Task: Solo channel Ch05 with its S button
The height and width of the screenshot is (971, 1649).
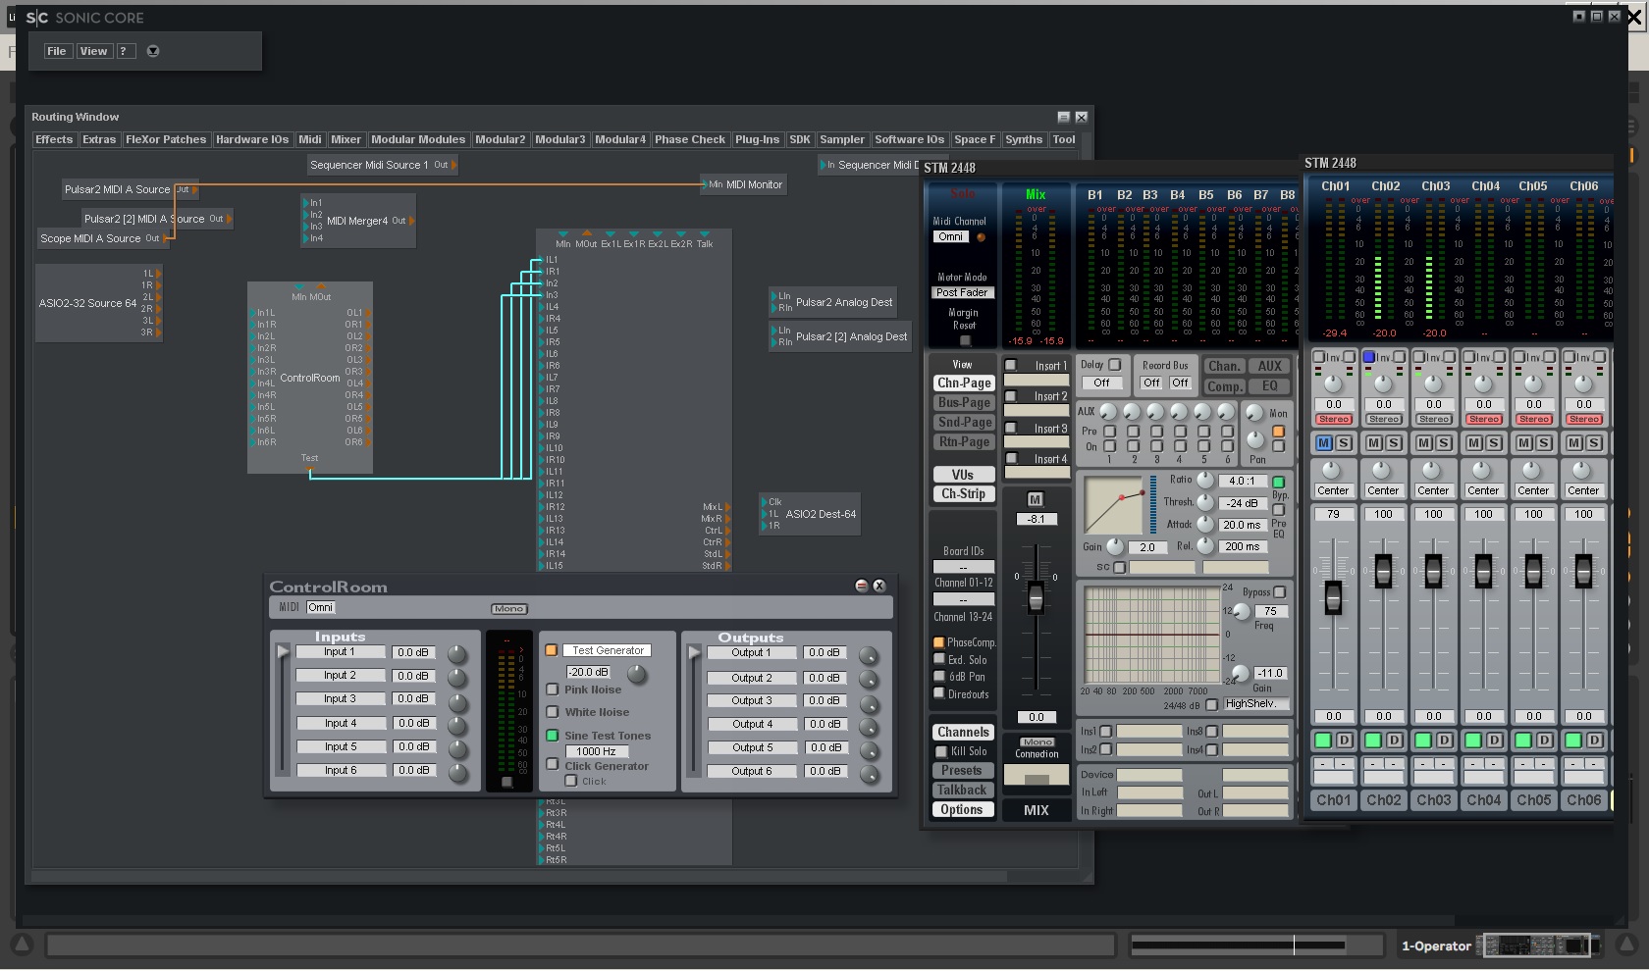Action: coord(1544,443)
